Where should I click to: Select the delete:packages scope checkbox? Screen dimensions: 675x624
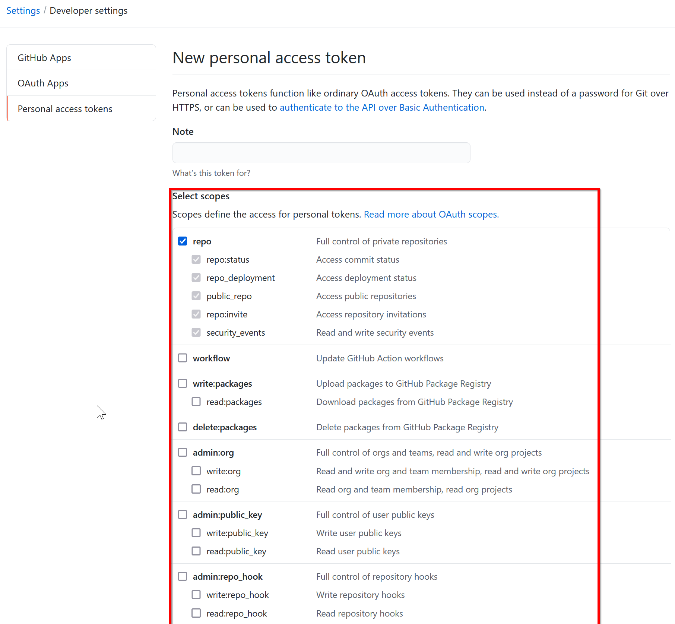click(183, 427)
